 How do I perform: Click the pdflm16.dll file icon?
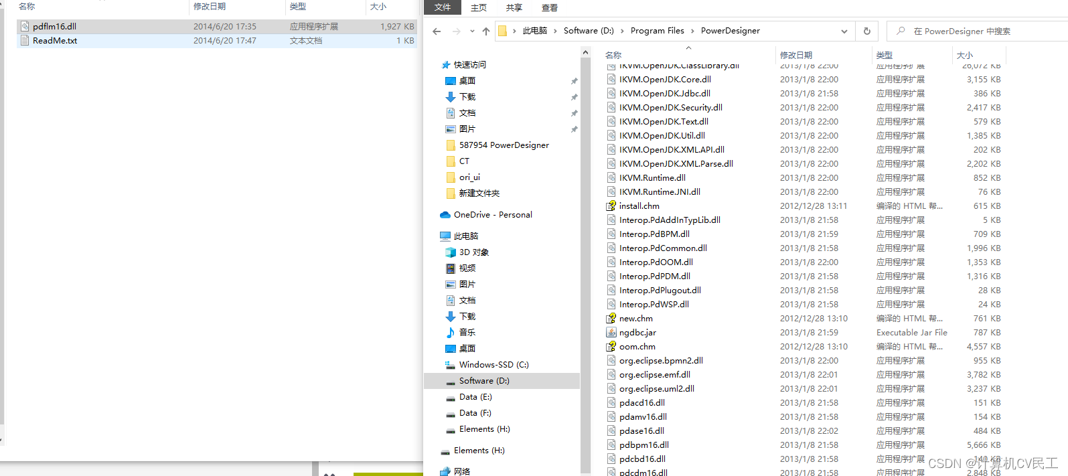tap(25, 27)
